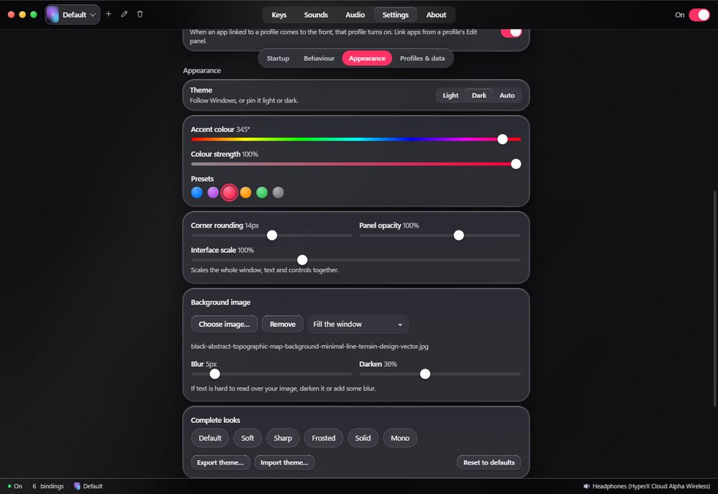Viewport: 718px width, 494px height.
Task: Open the Audio tab
Action: 355,14
